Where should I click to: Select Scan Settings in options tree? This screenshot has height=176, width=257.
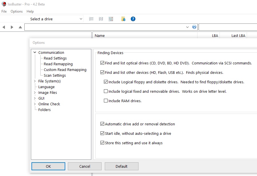tap(55, 75)
